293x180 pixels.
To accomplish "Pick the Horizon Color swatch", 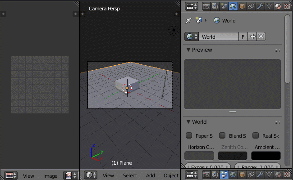I will tap(199, 156).
